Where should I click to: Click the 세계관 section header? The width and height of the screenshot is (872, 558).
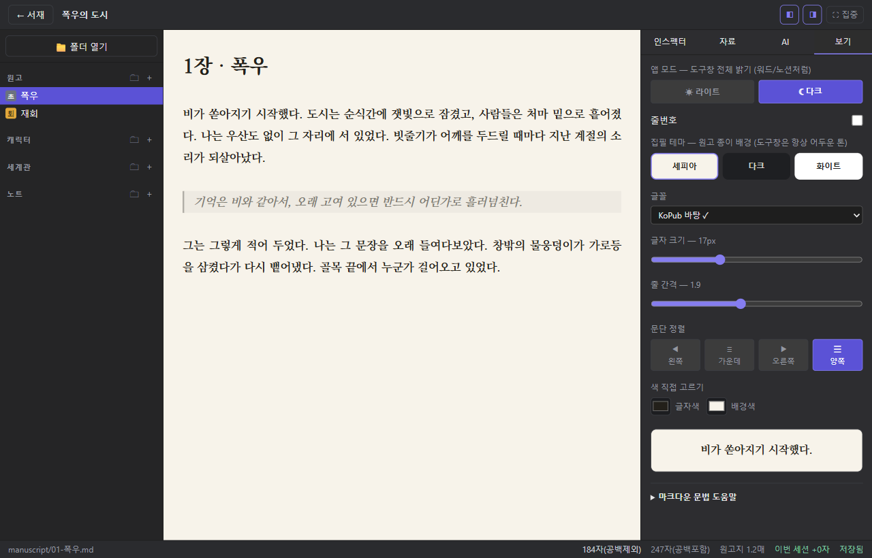18,167
